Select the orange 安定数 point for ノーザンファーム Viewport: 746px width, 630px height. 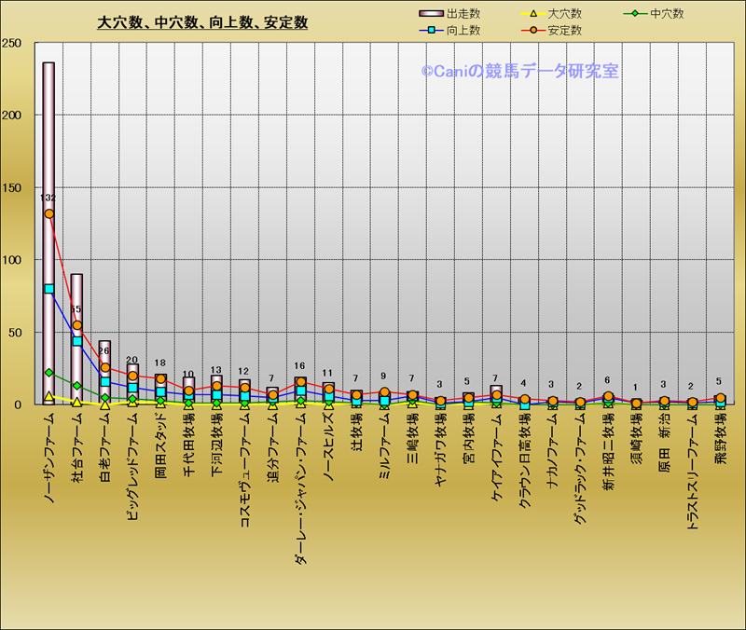tap(49, 213)
